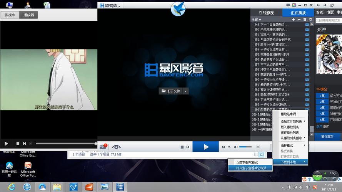Select playlist item 352 月岛突袭修行
342x192 pixels.
point(280,40)
